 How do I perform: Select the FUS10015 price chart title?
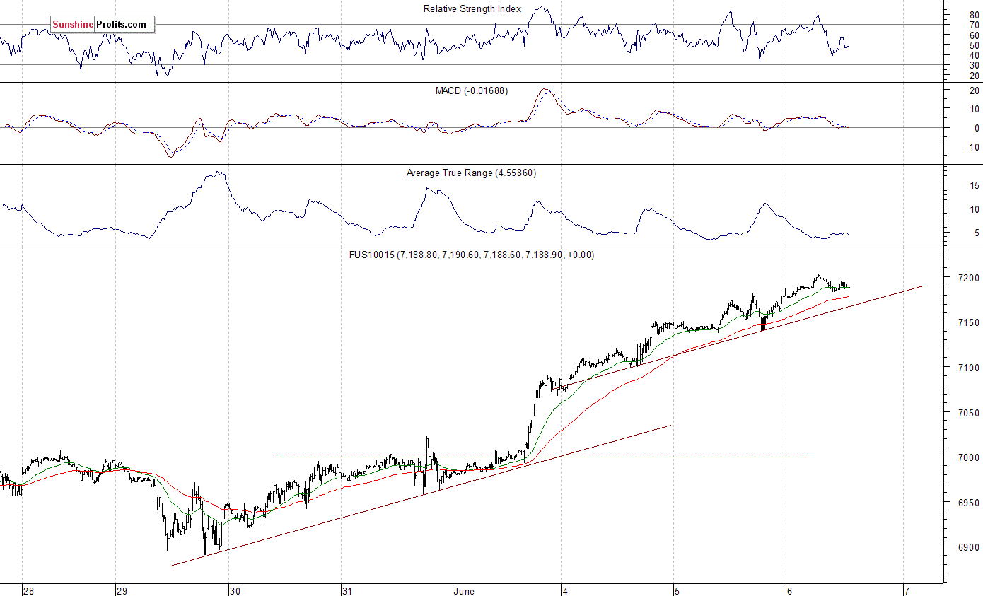click(472, 255)
